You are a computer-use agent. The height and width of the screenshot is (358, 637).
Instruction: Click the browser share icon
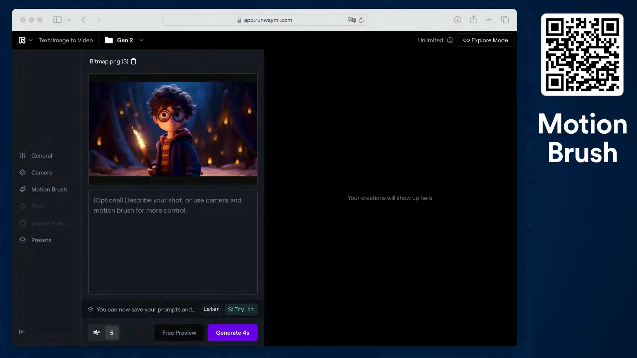[473, 20]
